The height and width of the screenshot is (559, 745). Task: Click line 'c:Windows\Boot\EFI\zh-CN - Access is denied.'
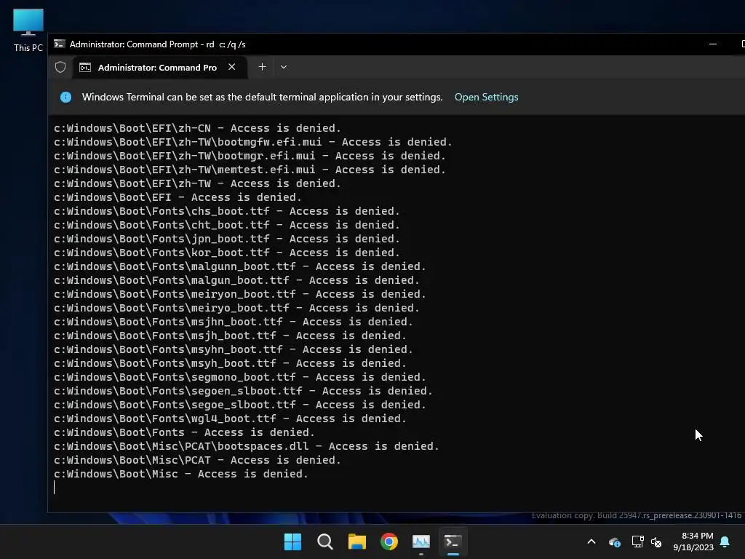[197, 128]
